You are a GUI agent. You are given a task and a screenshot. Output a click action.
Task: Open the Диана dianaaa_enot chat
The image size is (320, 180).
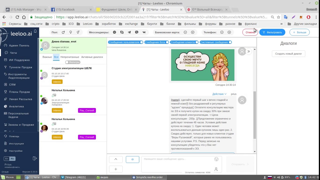point(73,46)
